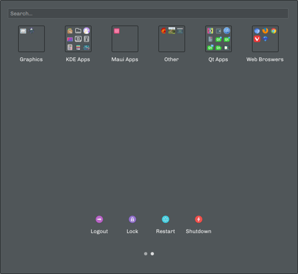Click the Restart icon
Screen dimensions: 298x274
(165, 219)
